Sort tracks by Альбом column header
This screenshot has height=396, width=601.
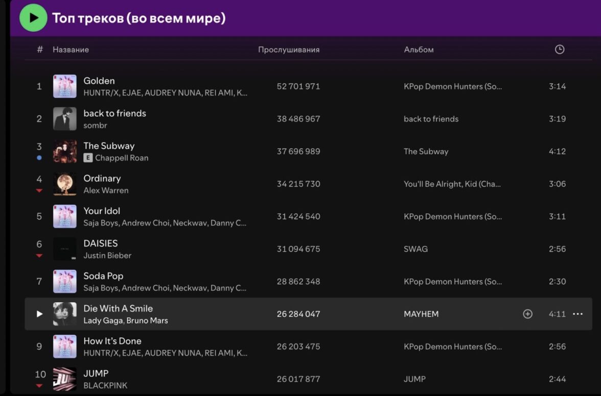419,49
